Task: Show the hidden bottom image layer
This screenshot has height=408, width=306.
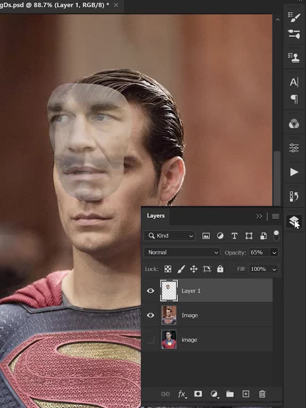Action: pyautogui.click(x=150, y=339)
